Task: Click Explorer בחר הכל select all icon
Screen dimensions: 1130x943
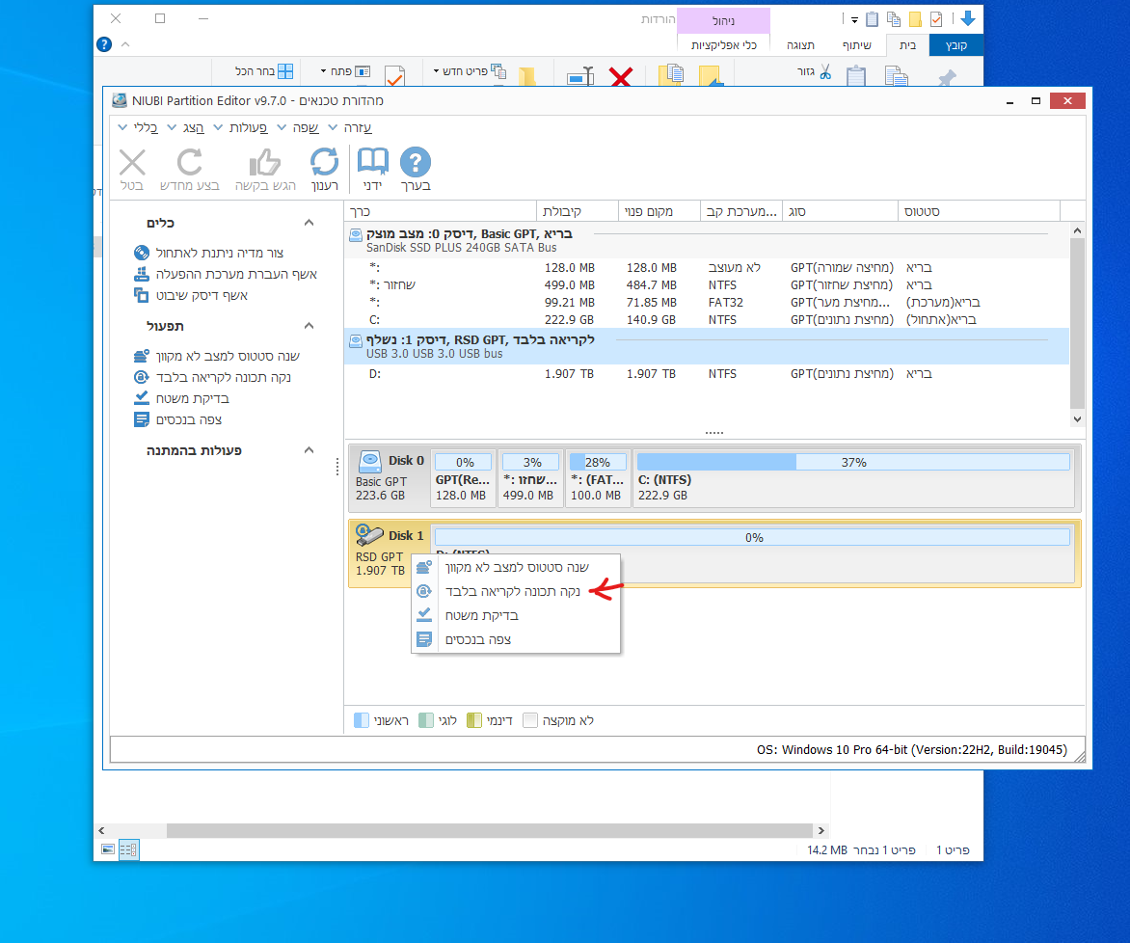Action: 285,71
